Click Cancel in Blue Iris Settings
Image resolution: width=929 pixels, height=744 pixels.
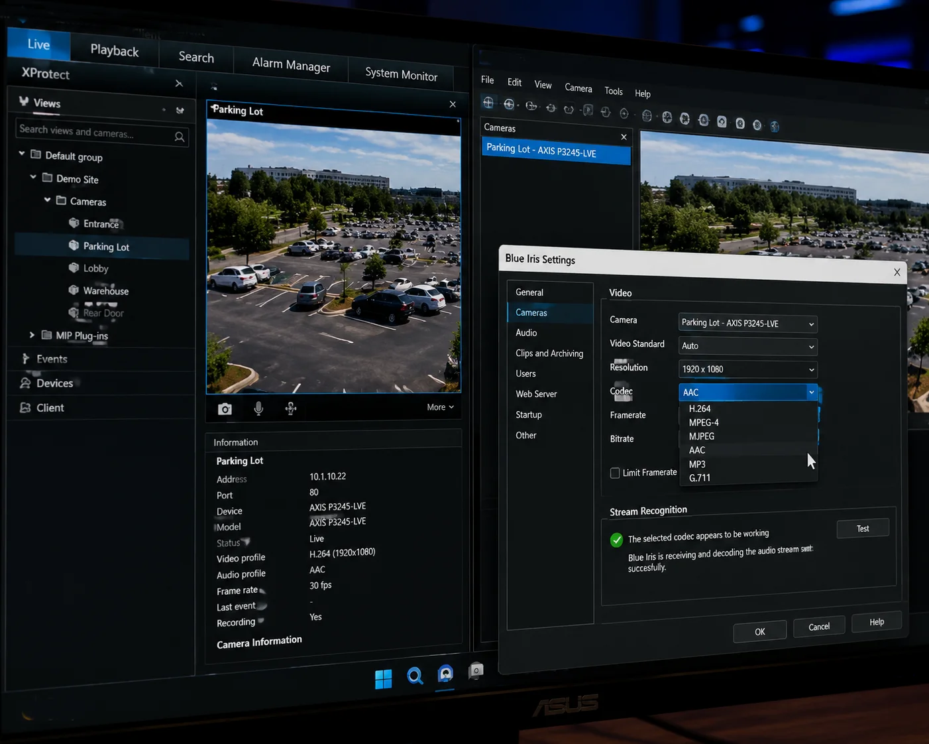point(819,627)
